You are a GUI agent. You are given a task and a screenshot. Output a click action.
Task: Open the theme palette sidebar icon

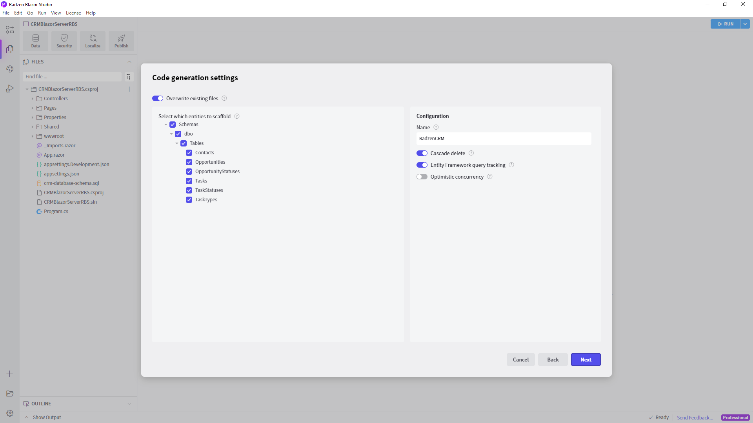click(10, 69)
